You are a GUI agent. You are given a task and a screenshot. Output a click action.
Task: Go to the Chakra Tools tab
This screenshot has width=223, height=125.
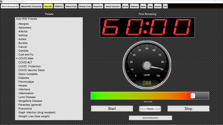point(71,6)
